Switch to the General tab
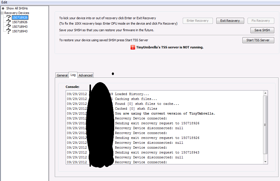 pyautogui.click(x=62, y=75)
